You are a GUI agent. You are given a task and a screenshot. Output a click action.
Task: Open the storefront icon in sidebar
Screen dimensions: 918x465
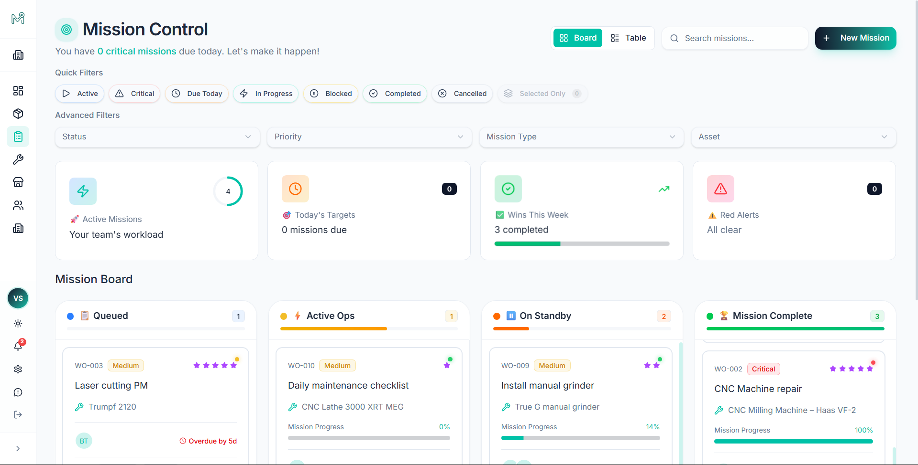tap(18, 182)
